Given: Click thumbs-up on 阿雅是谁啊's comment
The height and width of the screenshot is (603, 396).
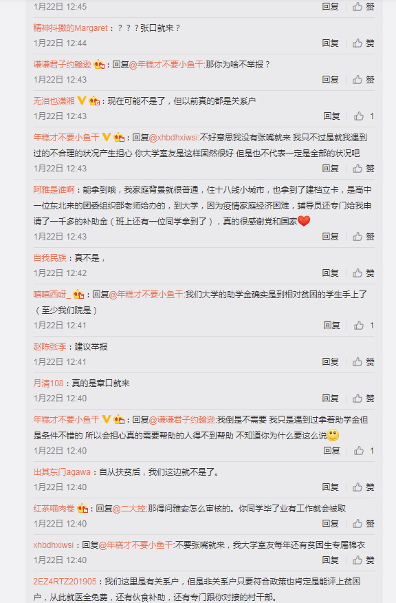Looking at the screenshot, I should point(364,237).
